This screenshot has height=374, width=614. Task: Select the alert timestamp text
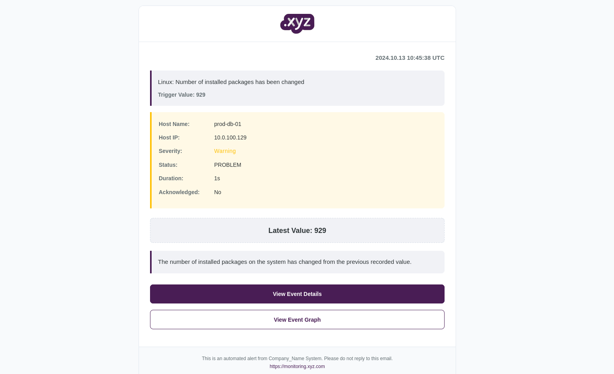pyautogui.click(x=410, y=58)
